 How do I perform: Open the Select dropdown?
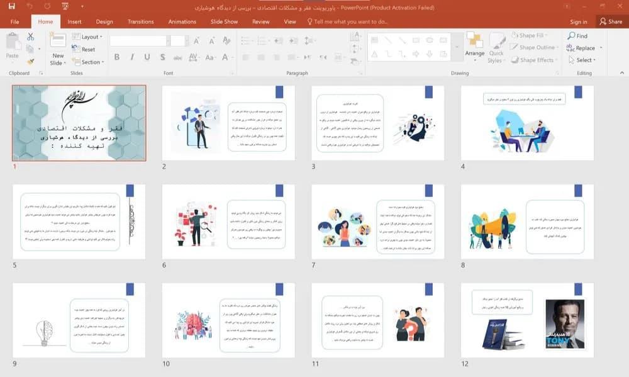(582, 60)
